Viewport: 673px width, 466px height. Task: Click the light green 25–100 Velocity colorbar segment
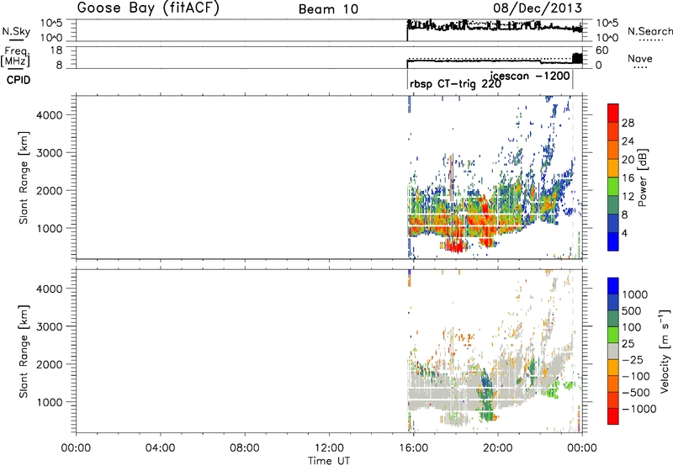click(x=613, y=335)
